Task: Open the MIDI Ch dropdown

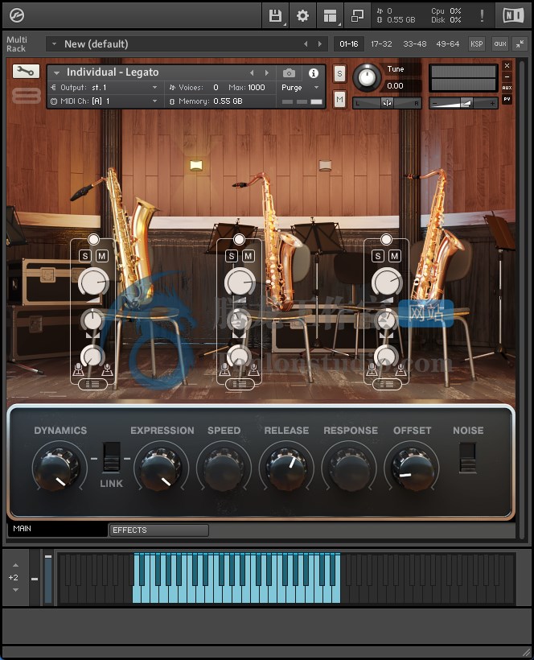Action: [x=105, y=101]
